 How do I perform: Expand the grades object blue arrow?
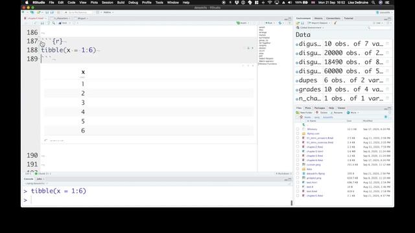tap(297, 90)
